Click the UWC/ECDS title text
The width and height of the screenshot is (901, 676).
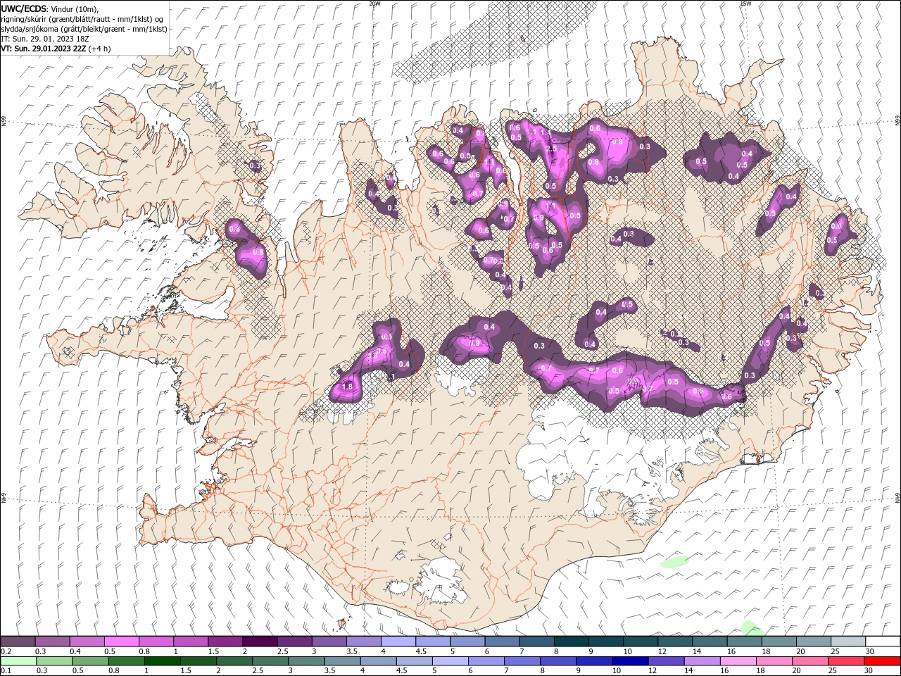[24, 8]
